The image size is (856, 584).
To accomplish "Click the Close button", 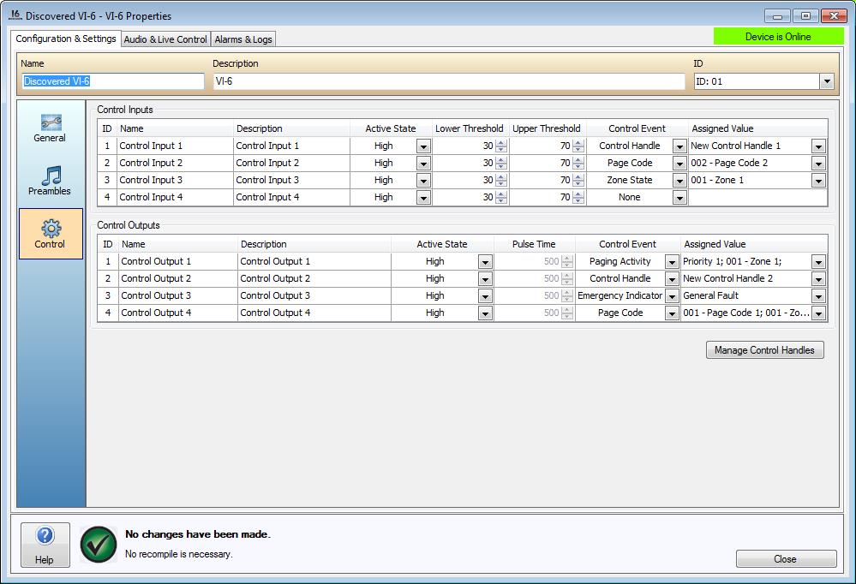I will point(786,559).
